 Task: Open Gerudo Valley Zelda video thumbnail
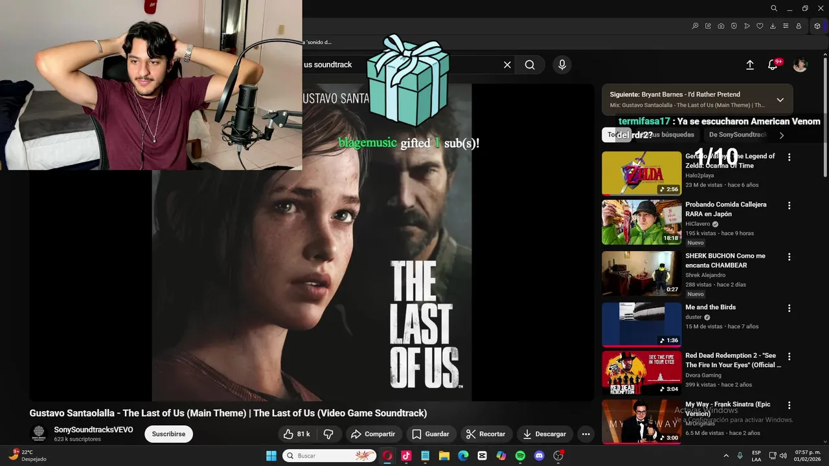641,173
